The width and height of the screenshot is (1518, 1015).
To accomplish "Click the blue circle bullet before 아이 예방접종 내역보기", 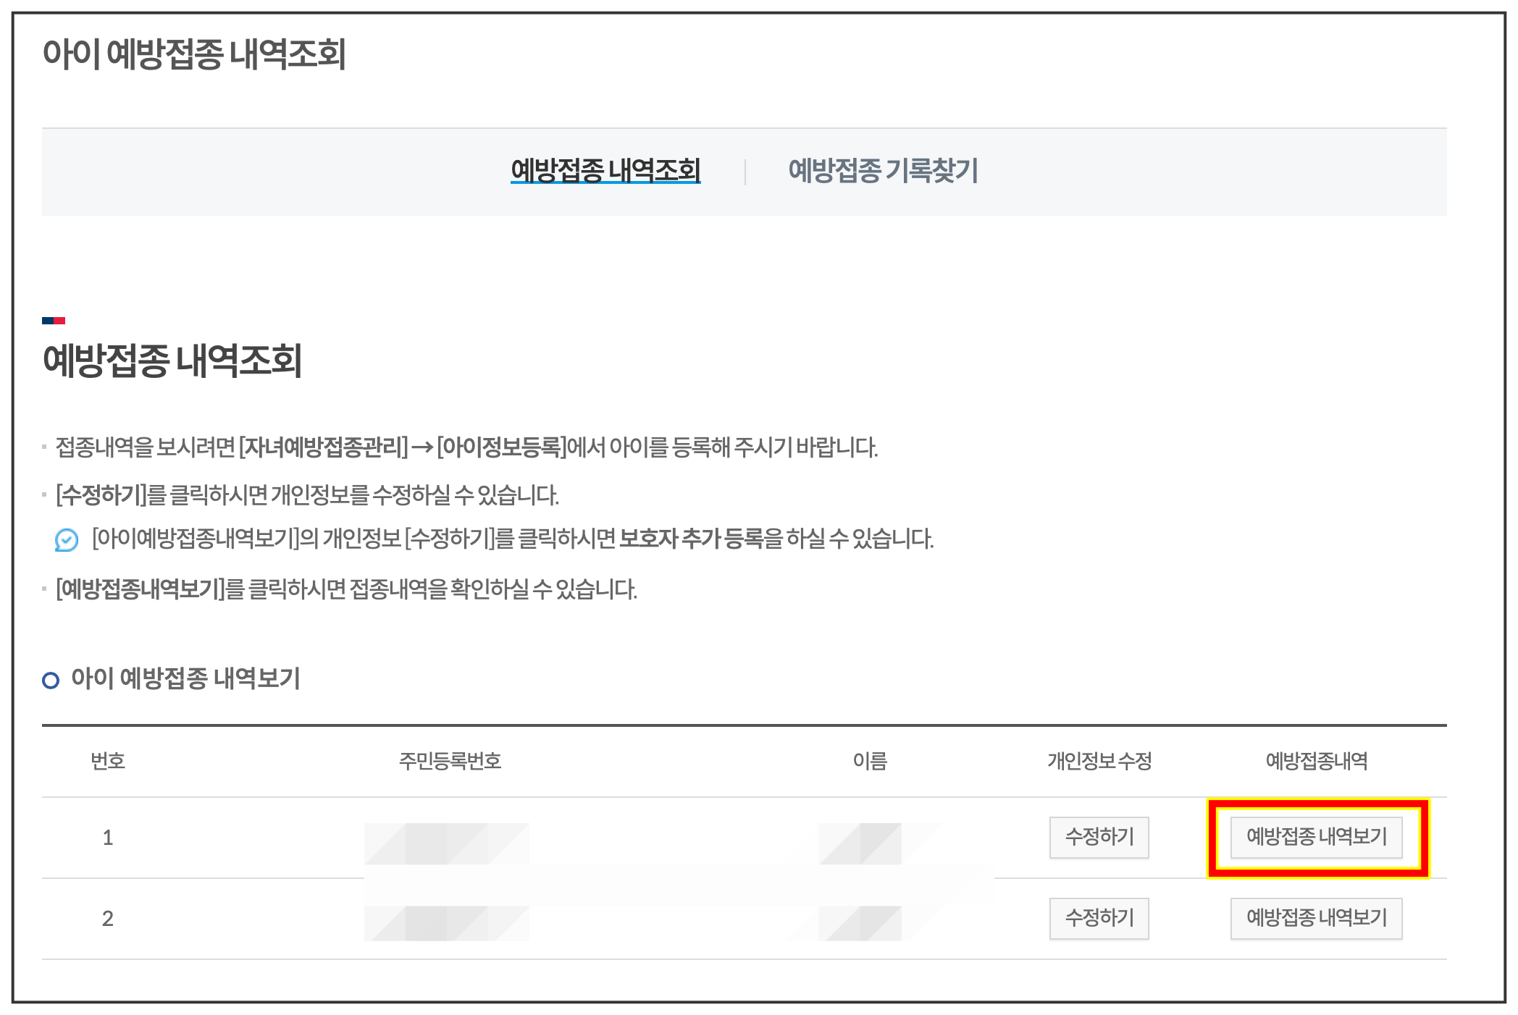I will (x=51, y=681).
